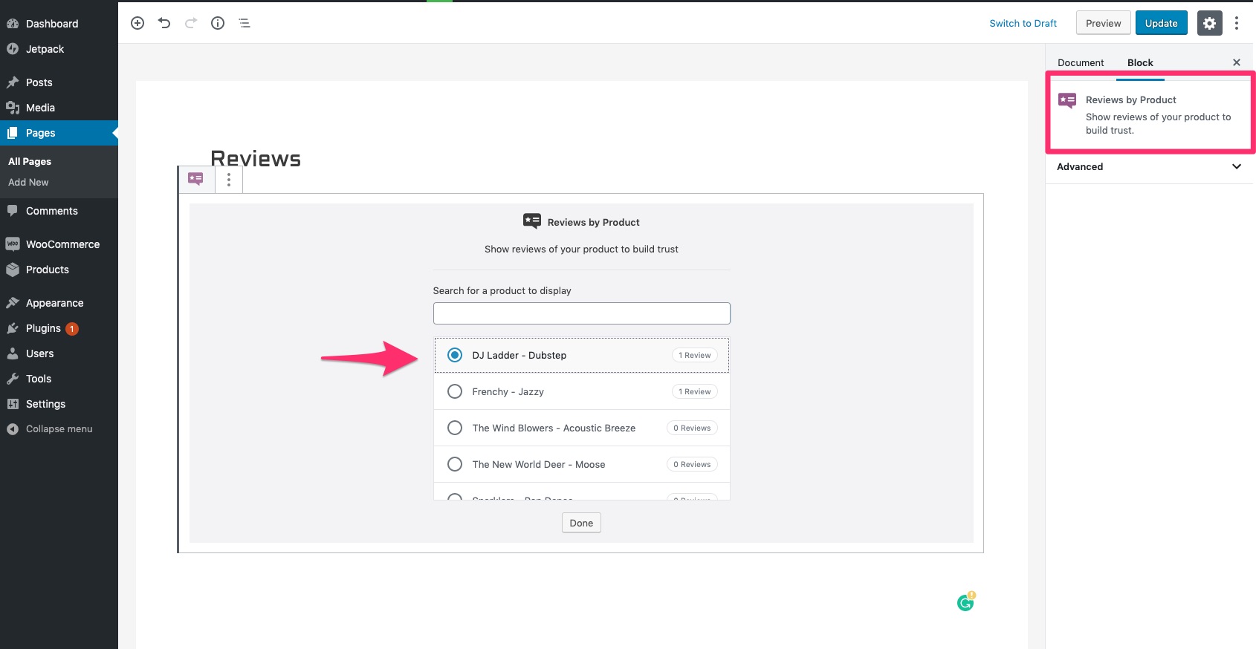
Task: Click the Update button
Action: tap(1161, 23)
